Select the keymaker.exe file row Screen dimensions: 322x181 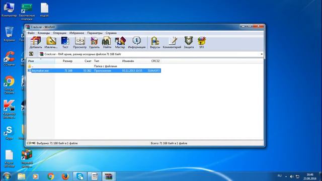pyautogui.click(x=94, y=70)
